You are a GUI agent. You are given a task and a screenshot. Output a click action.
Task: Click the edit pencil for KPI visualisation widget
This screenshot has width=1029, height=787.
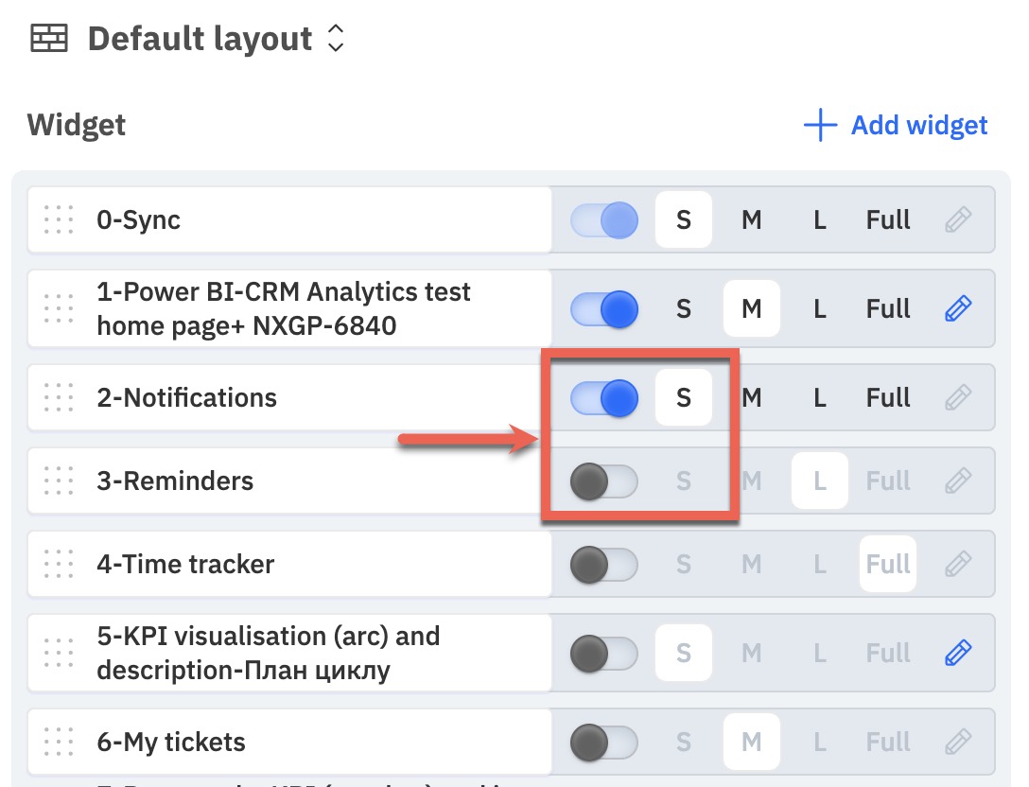click(958, 653)
